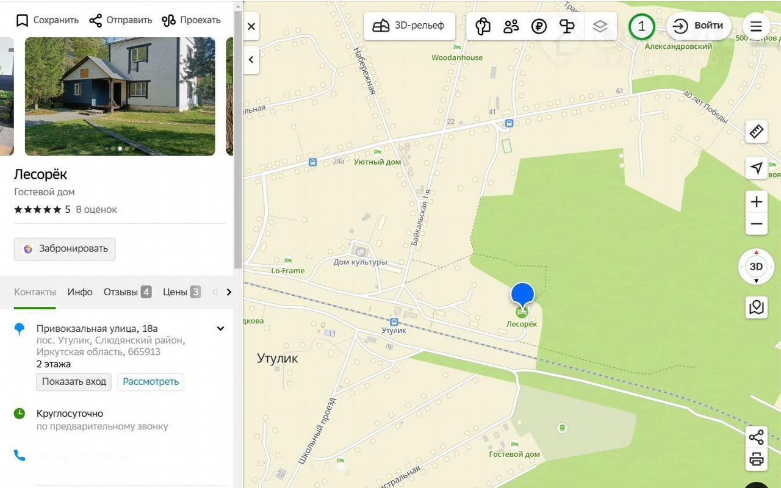Click the print map icon
This screenshot has width=781, height=488.
point(757,460)
